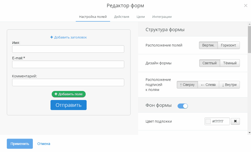Click the scrollbar up arrow
Screen dimensions: 251x152
[x=249, y=24]
